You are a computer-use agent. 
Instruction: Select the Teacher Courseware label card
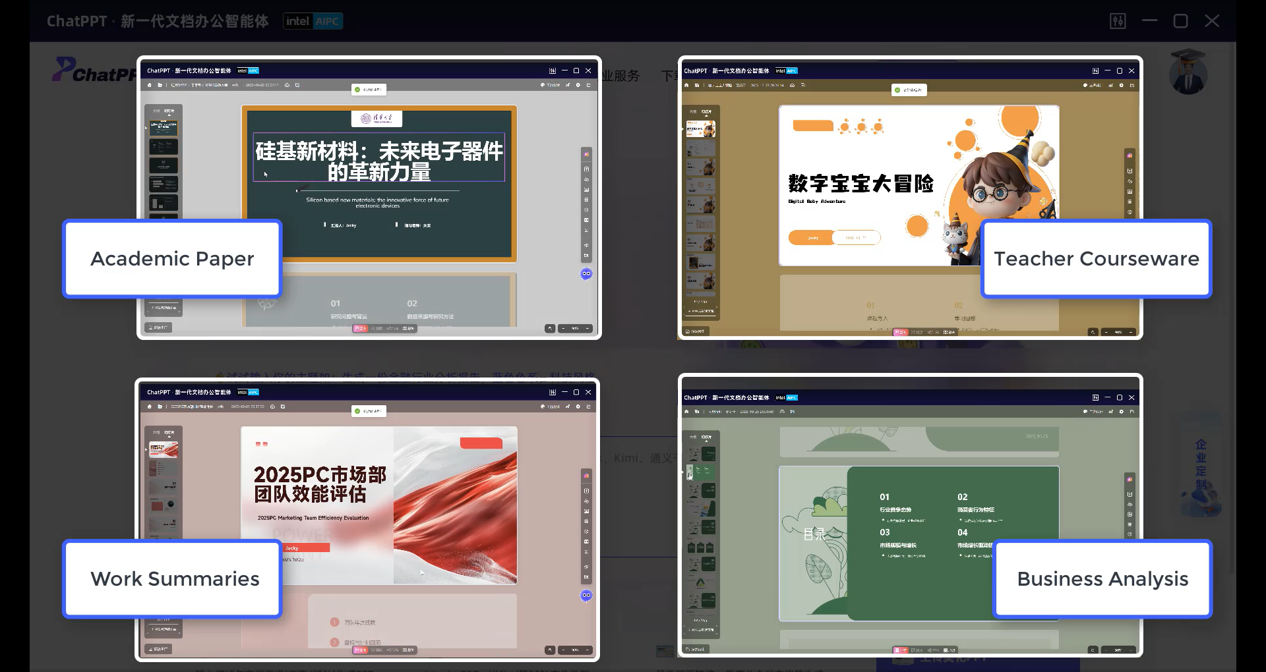pos(1096,258)
